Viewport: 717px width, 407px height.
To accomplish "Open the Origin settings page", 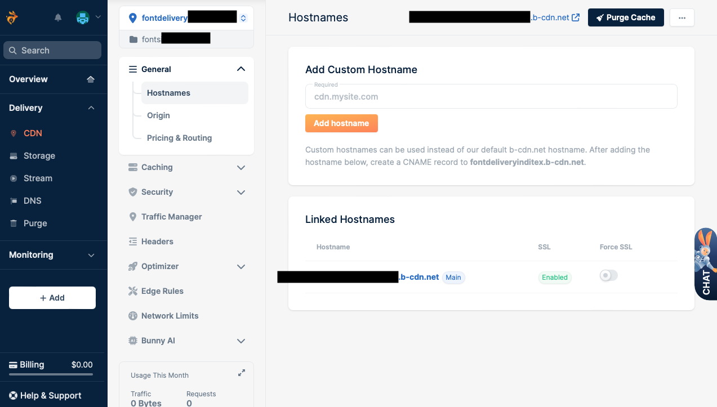I will click(x=158, y=115).
